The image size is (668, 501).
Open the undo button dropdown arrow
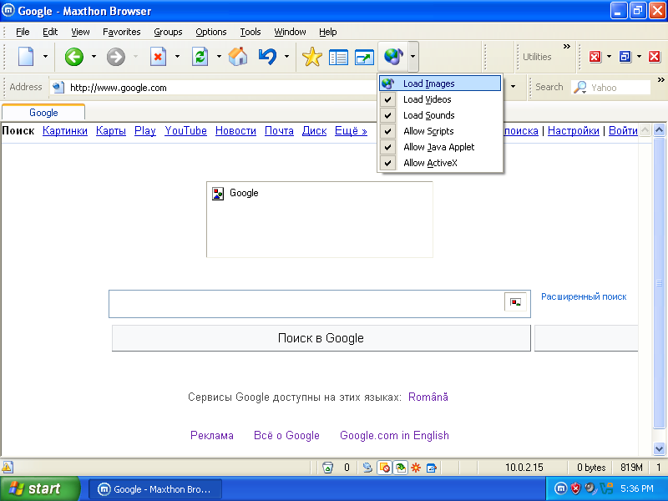pos(286,57)
